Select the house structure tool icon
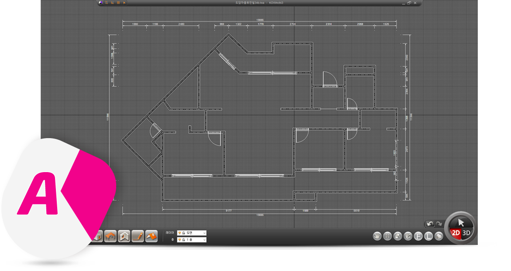Screen dimensions: 511x271 (110, 236)
